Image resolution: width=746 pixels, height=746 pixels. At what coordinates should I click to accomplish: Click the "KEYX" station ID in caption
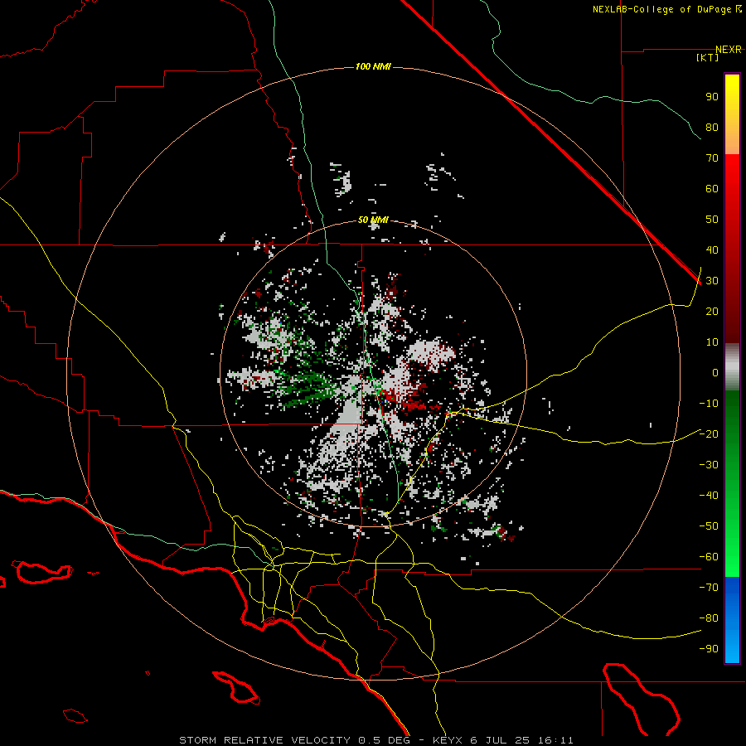pyautogui.click(x=448, y=740)
